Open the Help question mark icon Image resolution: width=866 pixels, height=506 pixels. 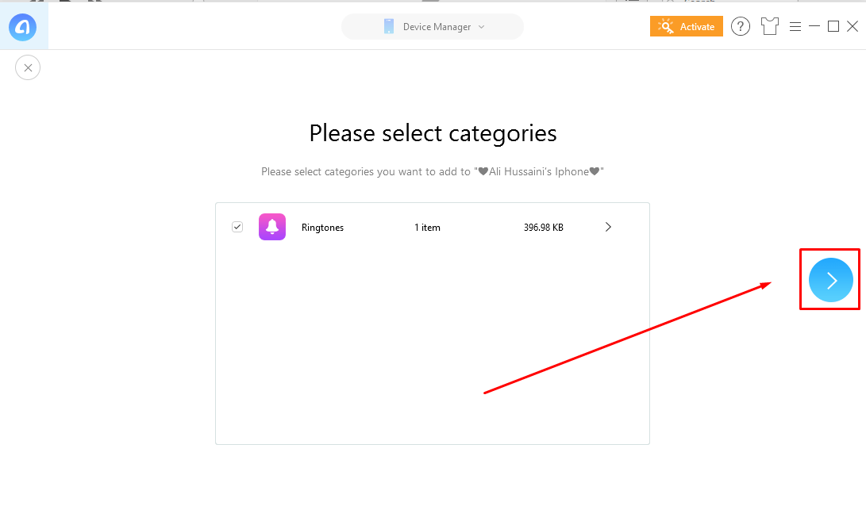[x=741, y=26]
